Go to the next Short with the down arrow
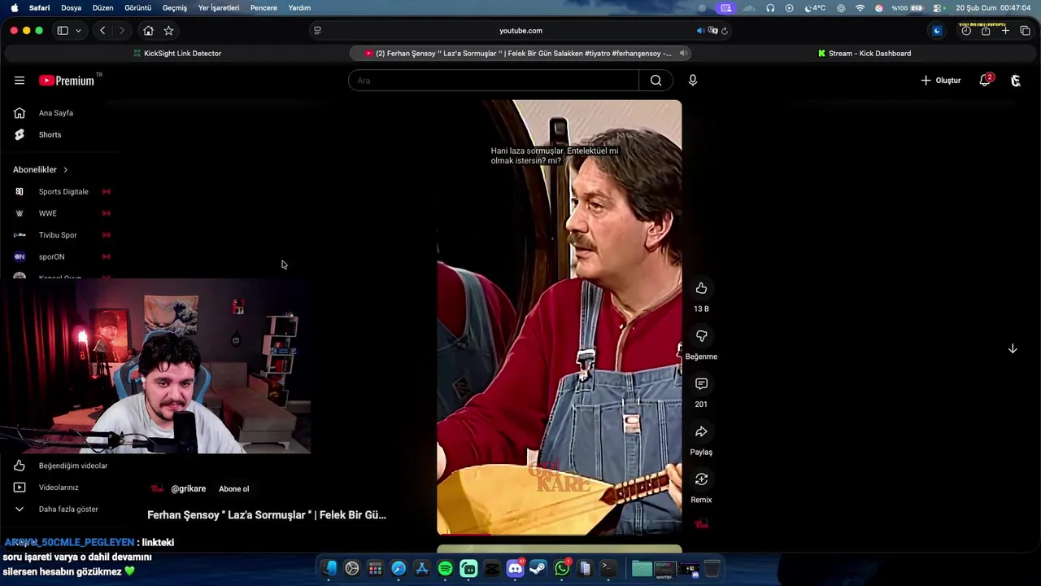This screenshot has width=1041, height=586. tap(1013, 348)
